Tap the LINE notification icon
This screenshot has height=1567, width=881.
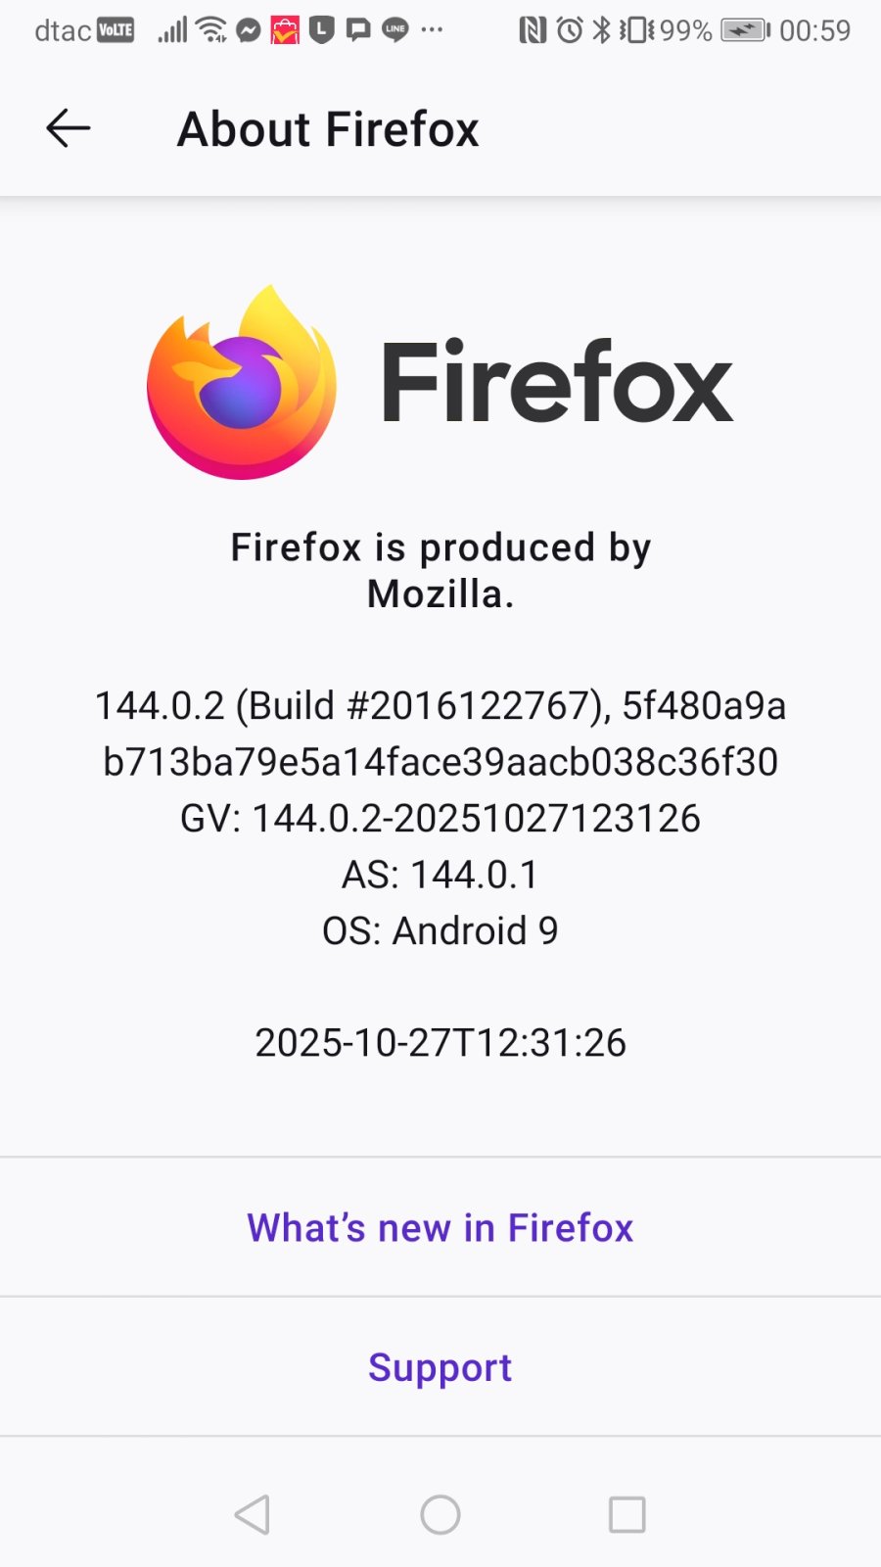pyautogui.click(x=394, y=30)
